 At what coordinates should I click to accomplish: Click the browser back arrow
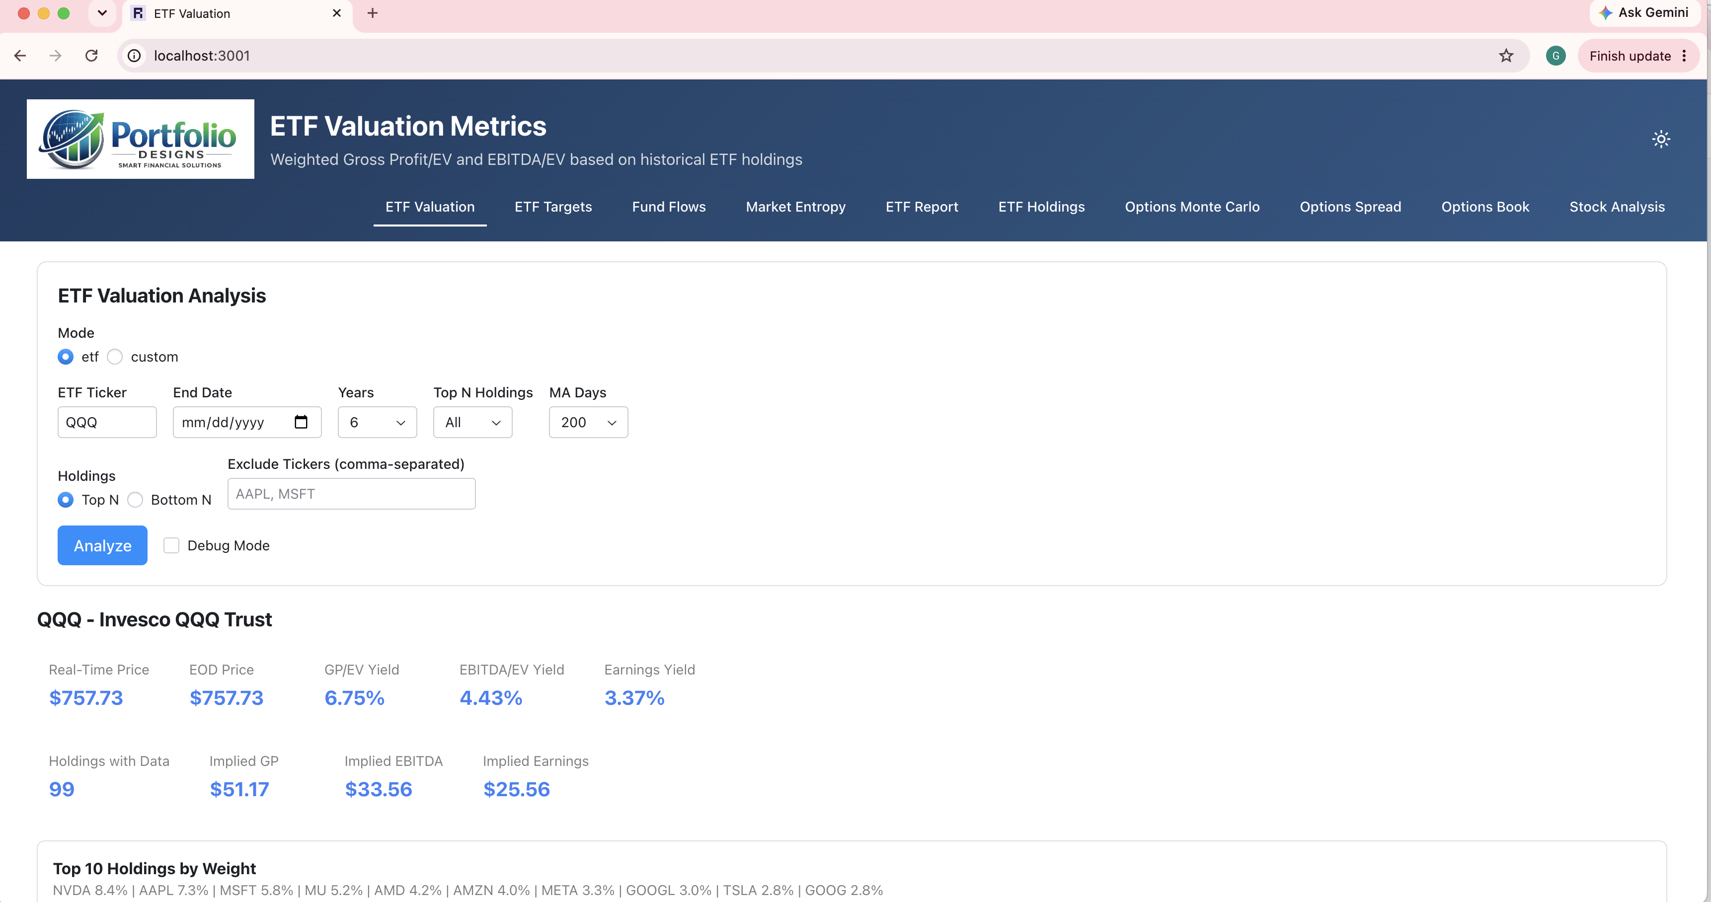point(20,56)
